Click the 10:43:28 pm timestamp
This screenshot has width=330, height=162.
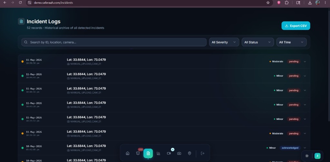click(x=33, y=106)
